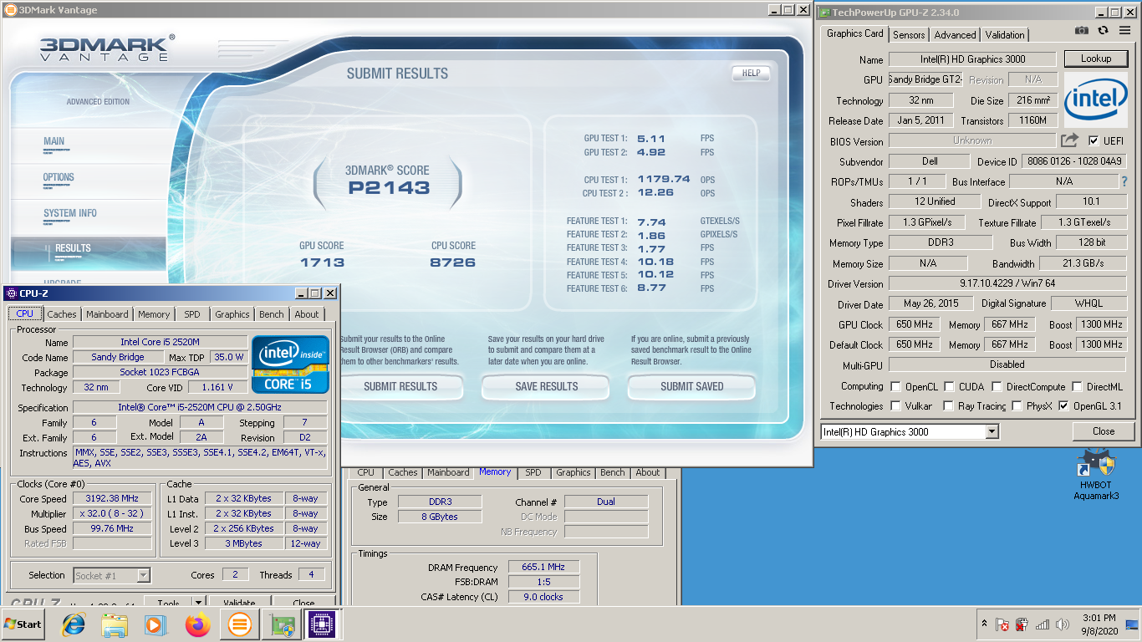This screenshot has width=1142, height=642.
Task: Click the GPU Name field Intel(R) HD Graphics 3000
Action: 973,59
